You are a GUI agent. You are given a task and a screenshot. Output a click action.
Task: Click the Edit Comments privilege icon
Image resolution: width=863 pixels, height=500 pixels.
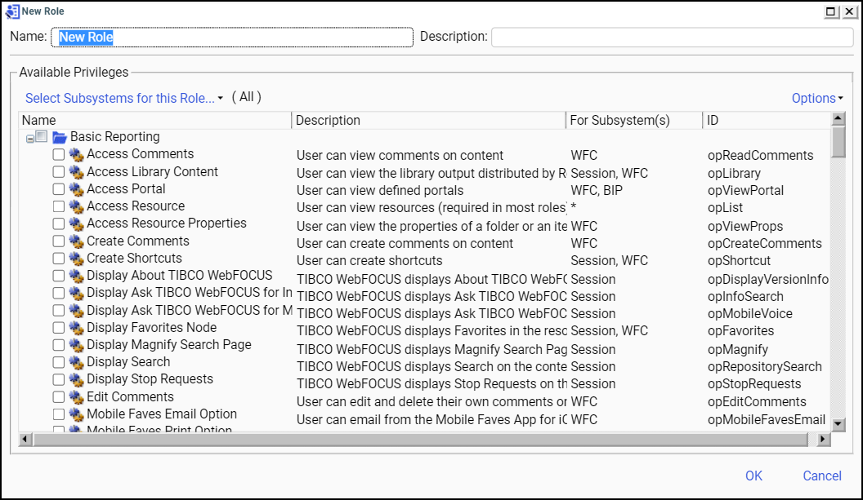[77, 397]
